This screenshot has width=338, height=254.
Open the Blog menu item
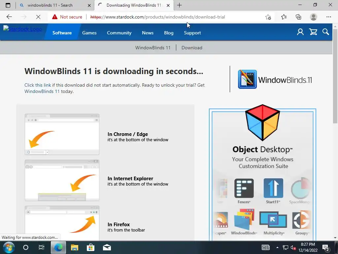pyautogui.click(x=169, y=33)
